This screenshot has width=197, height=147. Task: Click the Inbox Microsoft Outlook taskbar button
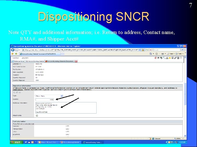(48, 142)
